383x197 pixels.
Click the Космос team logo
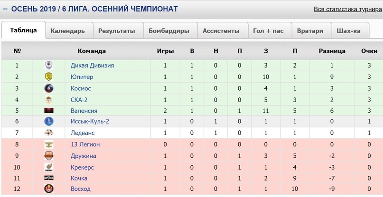(x=49, y=88)
